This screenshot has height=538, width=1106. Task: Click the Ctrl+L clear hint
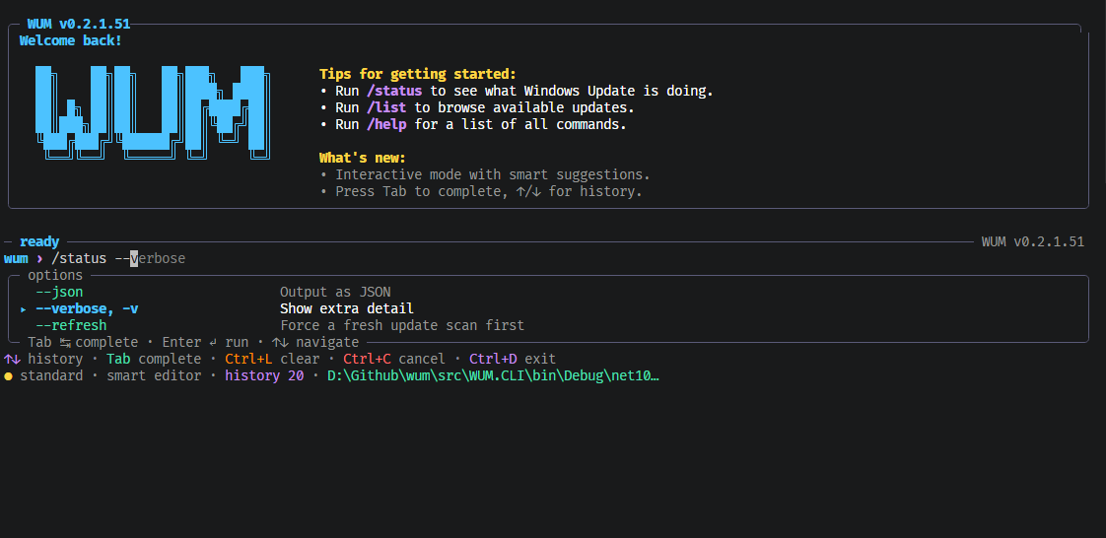[271, 360]
